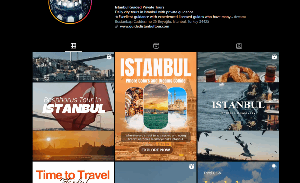Open the "Time to Travel" post
This screenshot has width=300, height=183.
73,173
